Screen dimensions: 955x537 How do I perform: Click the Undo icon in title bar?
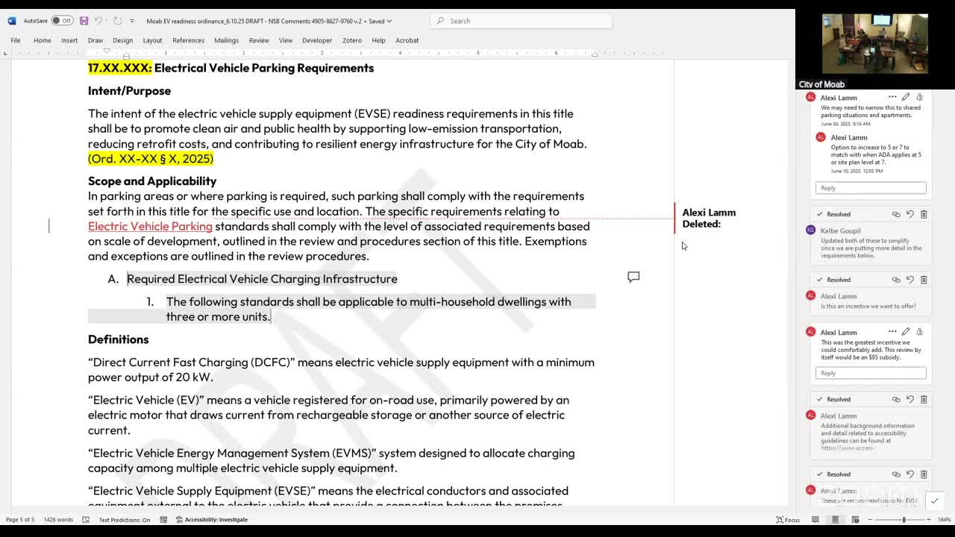tap(99, 21)
